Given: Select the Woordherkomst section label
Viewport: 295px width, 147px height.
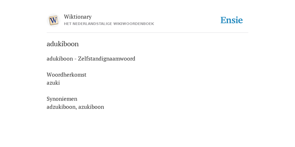Looking at the screenshot, I should 67,75.
